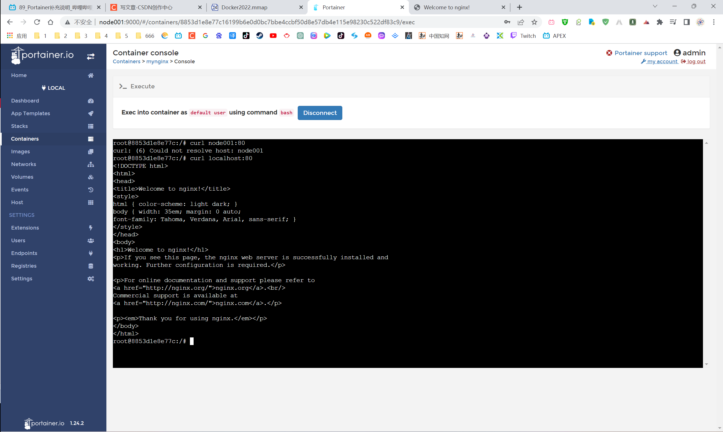Click the Disconnect button in console
This screenshot has width=723, height=432.
point(320,113)
